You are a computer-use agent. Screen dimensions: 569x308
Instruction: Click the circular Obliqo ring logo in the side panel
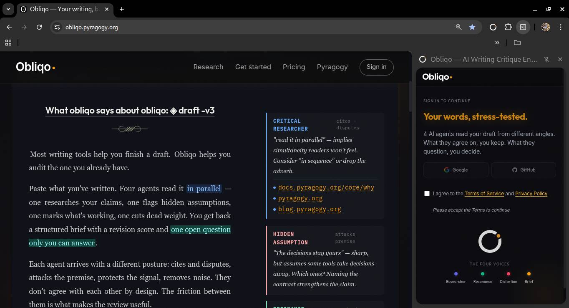(490, 241)
